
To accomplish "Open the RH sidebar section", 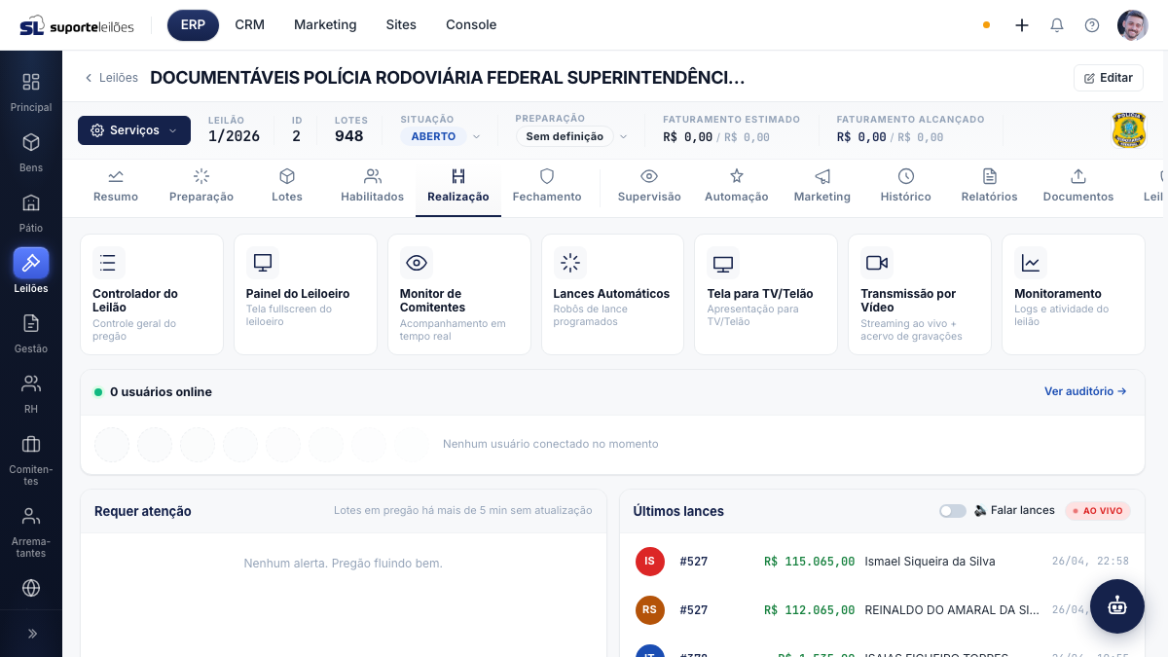I will point(31,393).
